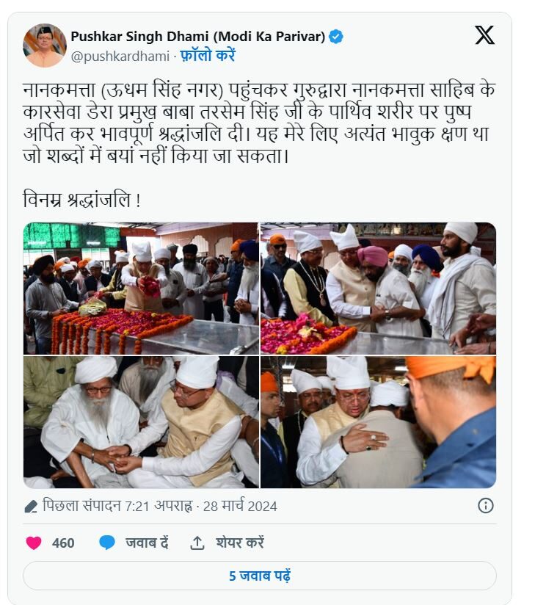546x605 pixels.
Task: Open the @pushkardhami handle
Action: 120,57
